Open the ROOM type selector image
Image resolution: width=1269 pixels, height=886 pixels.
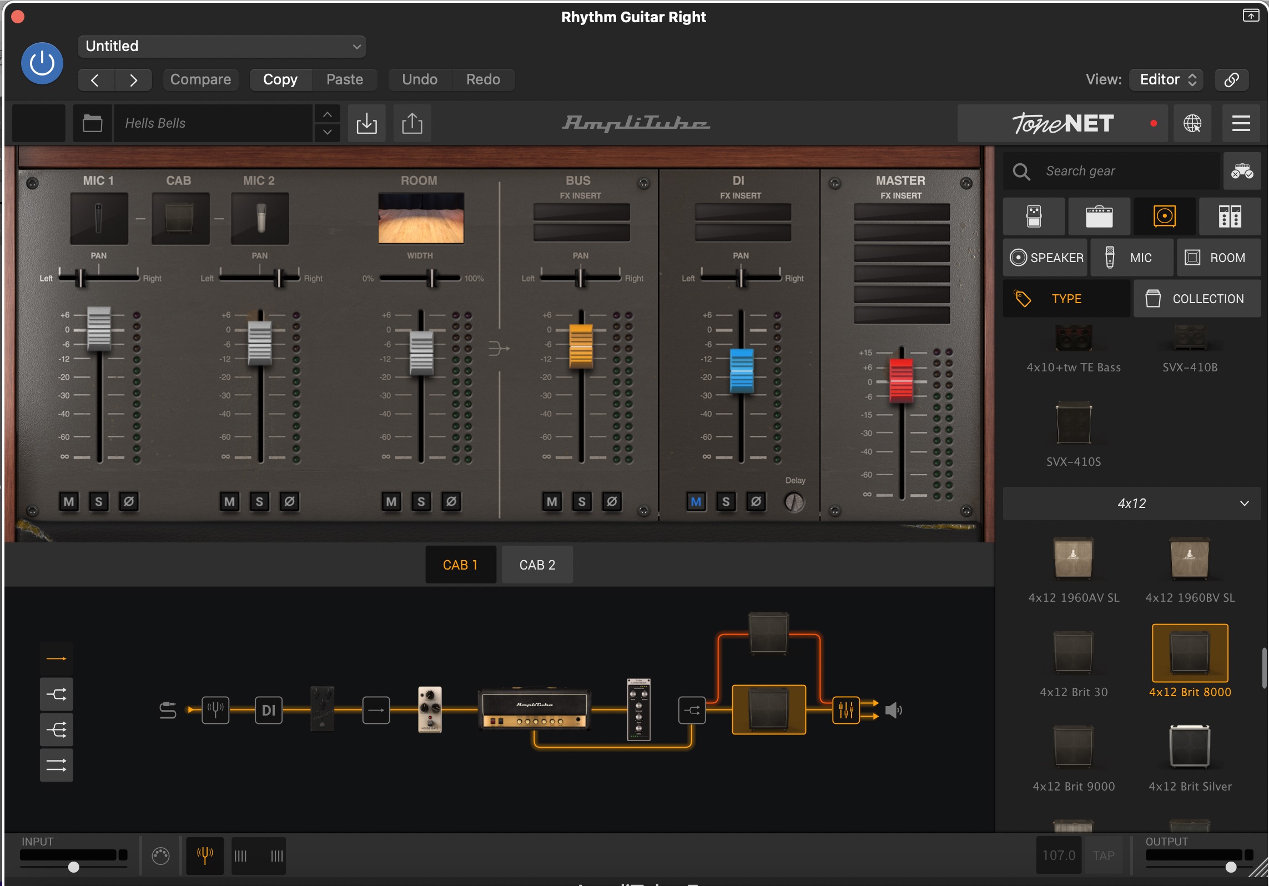coord(421,218)
